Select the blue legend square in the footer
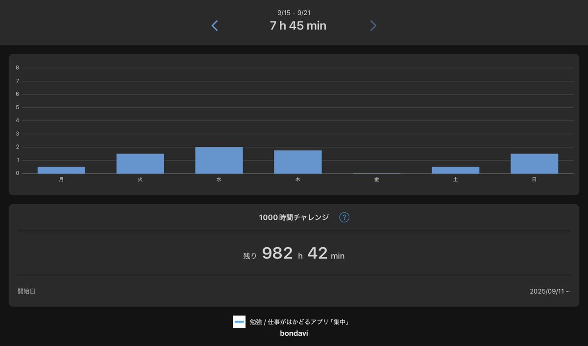This screenshot has height=346, width=588. point(239,322)
